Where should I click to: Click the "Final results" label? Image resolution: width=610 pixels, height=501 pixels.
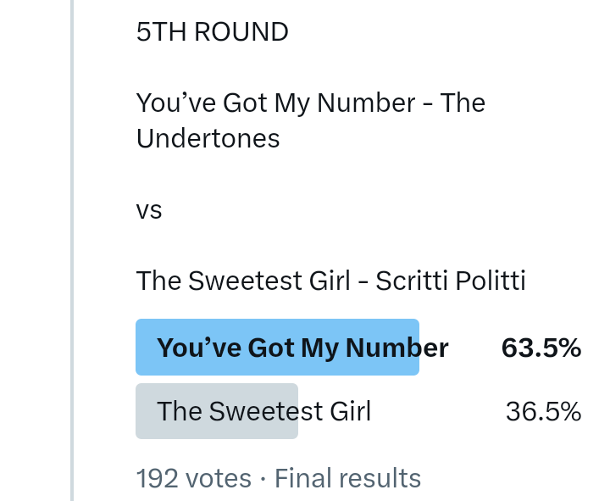click(347, 478)
